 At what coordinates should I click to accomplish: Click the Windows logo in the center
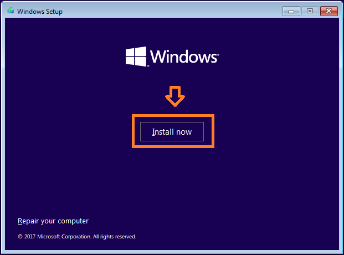[172, 57]
